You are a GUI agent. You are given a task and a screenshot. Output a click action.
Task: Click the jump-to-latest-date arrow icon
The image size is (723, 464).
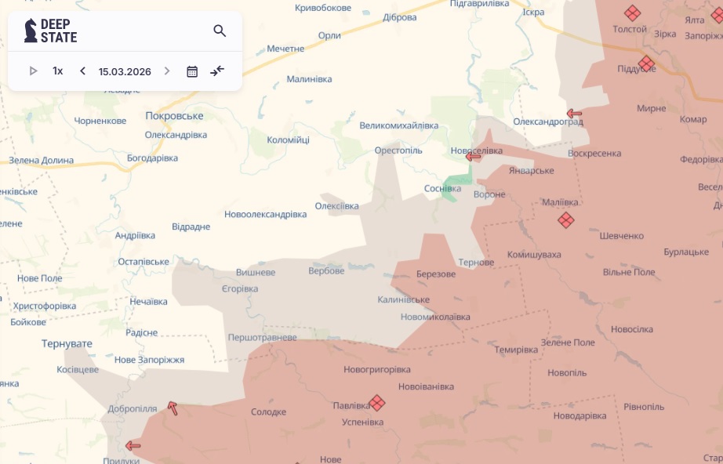217,71
